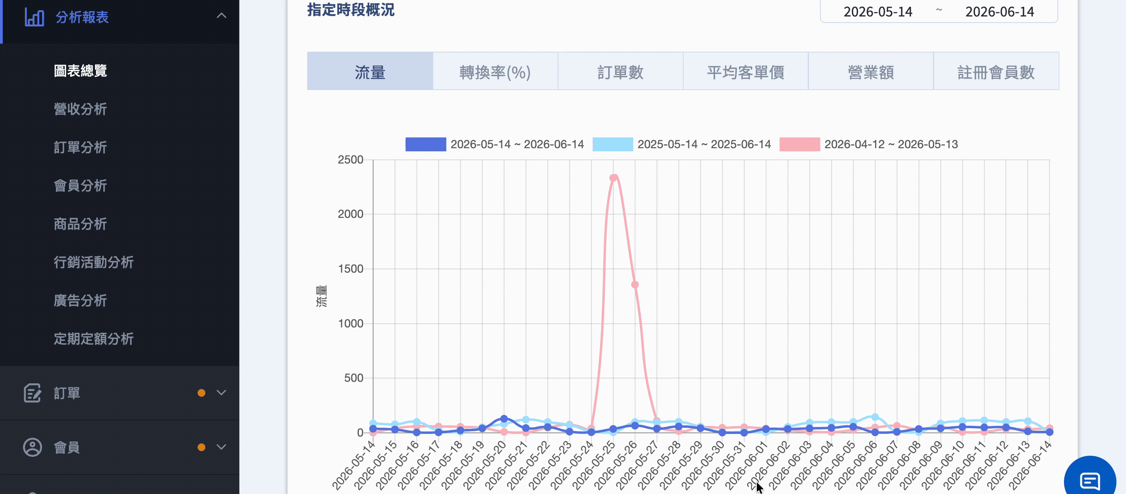Click the pink peak data point near 2026-05-25
Viewport: 1126px width, 494px height.
[x=613, y=177]
